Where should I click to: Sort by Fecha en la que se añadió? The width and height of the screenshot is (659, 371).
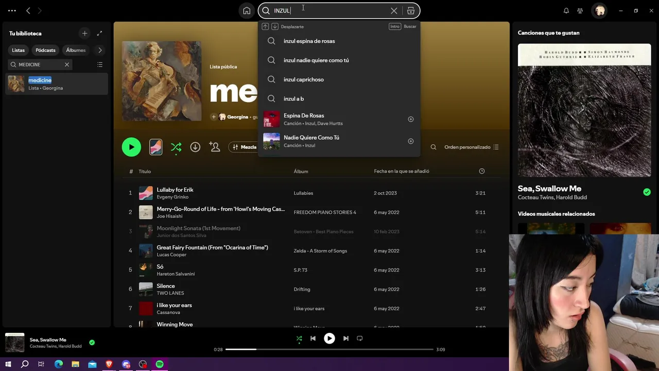pos(402,171)
